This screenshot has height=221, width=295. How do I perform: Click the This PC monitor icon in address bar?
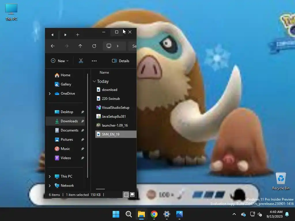[109, 46]
